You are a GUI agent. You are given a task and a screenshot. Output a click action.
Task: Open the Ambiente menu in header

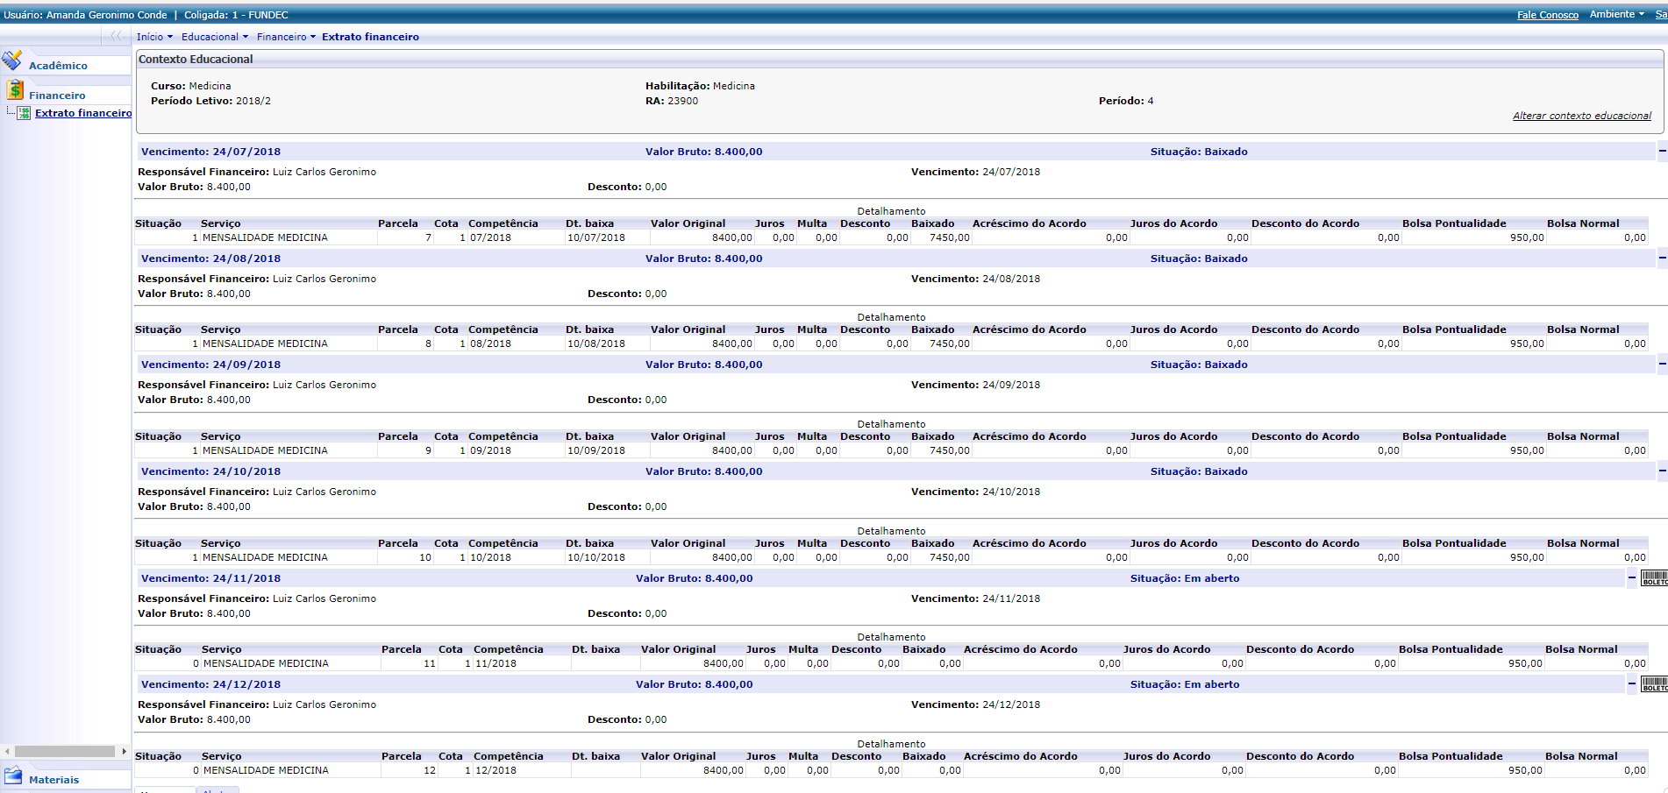coord(1616,14)
